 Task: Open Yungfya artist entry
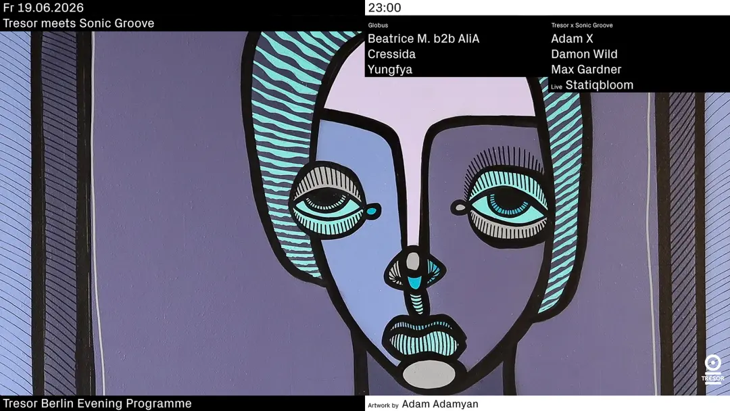[x=390, y=70]
